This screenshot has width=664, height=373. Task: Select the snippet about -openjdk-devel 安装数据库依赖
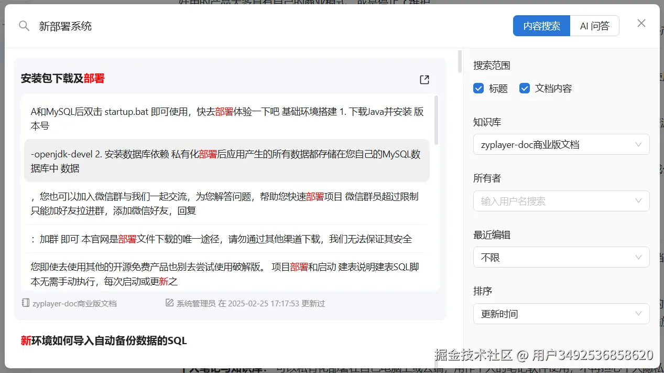click(227, 161)
